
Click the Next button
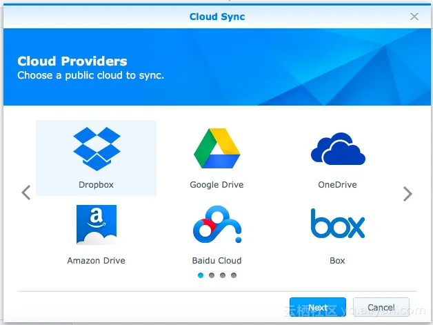(x=318, y=307)
